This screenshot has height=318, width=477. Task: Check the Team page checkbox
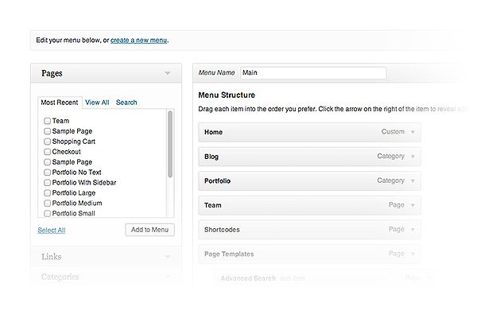point(47,121)
